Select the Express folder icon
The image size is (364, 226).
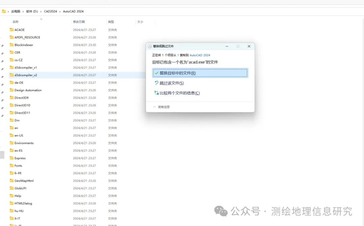[11, 158]
